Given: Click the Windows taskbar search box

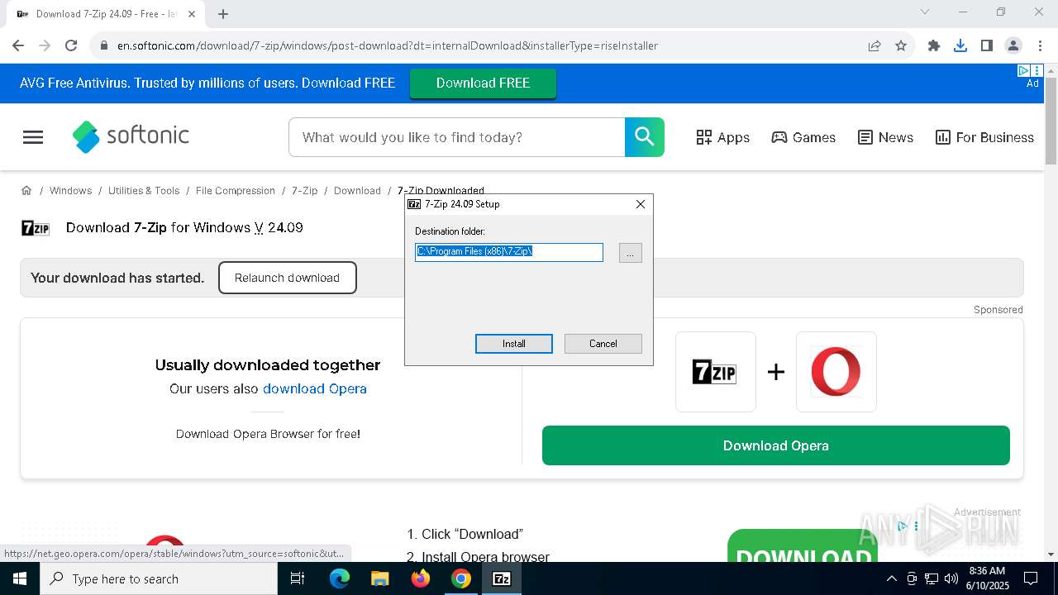Looking at the screenshot, I should pos(159,578).
